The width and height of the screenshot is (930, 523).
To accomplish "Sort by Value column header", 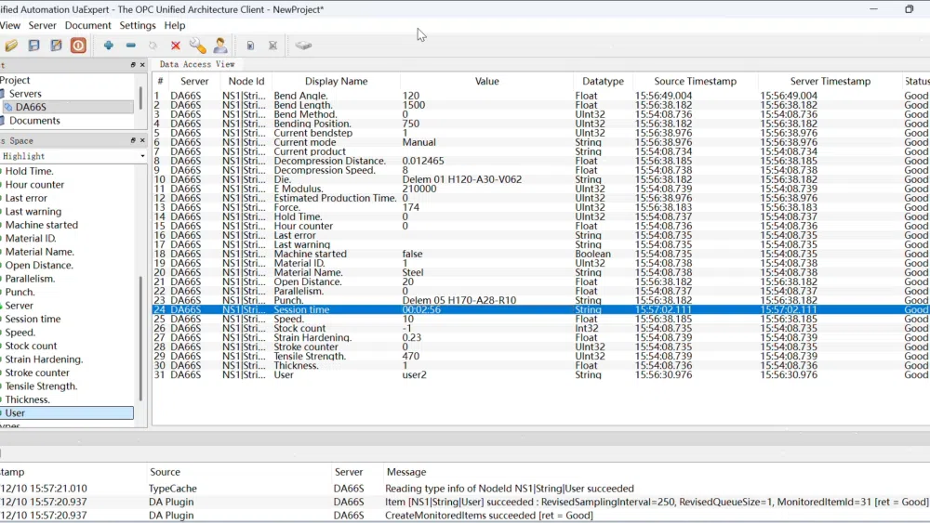I will [486, 81].
